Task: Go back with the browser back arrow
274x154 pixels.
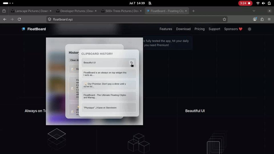Action: pyautogui.click(x=5, y=19)
